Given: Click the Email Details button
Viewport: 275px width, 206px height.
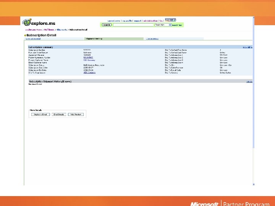Looking at the screenshot, I should coord(59,114).
